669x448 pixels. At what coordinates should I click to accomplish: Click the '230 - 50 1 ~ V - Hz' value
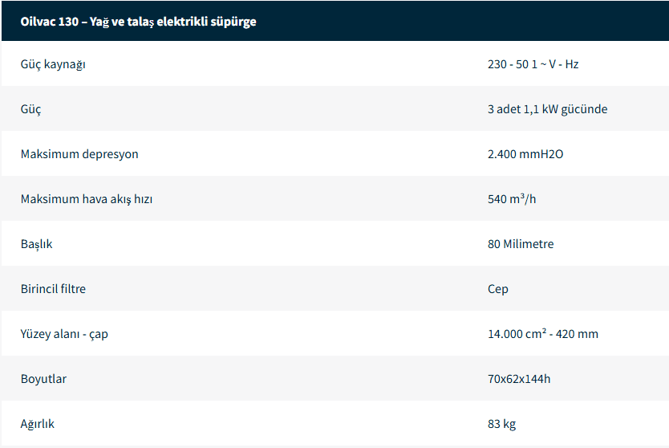pyautogui.click(x=533, y=64)
